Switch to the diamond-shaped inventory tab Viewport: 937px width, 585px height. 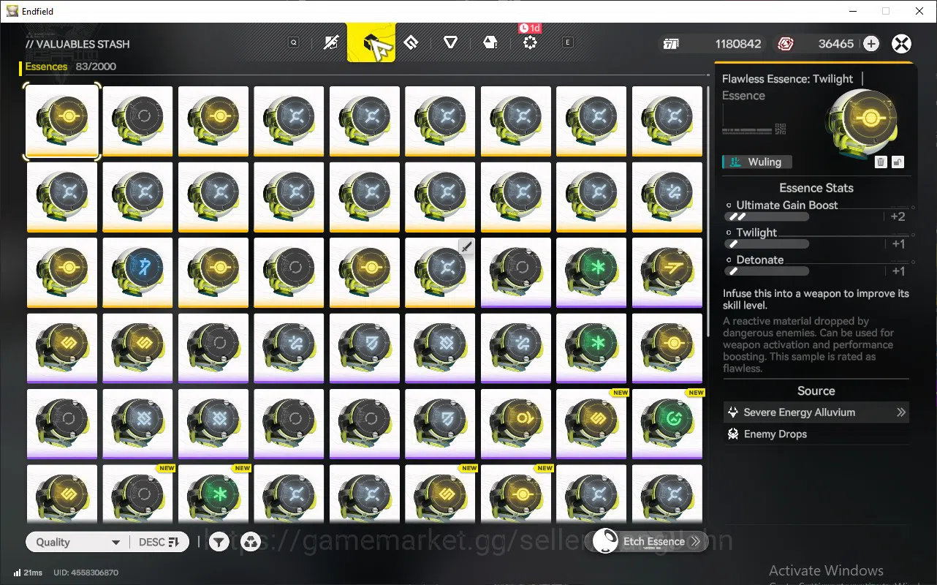tap(411, 42)
